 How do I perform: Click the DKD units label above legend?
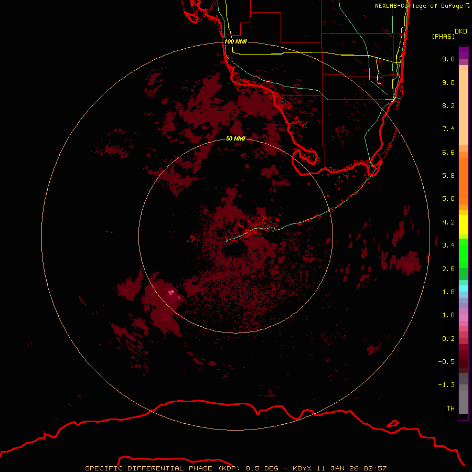(x=460, y=31)
